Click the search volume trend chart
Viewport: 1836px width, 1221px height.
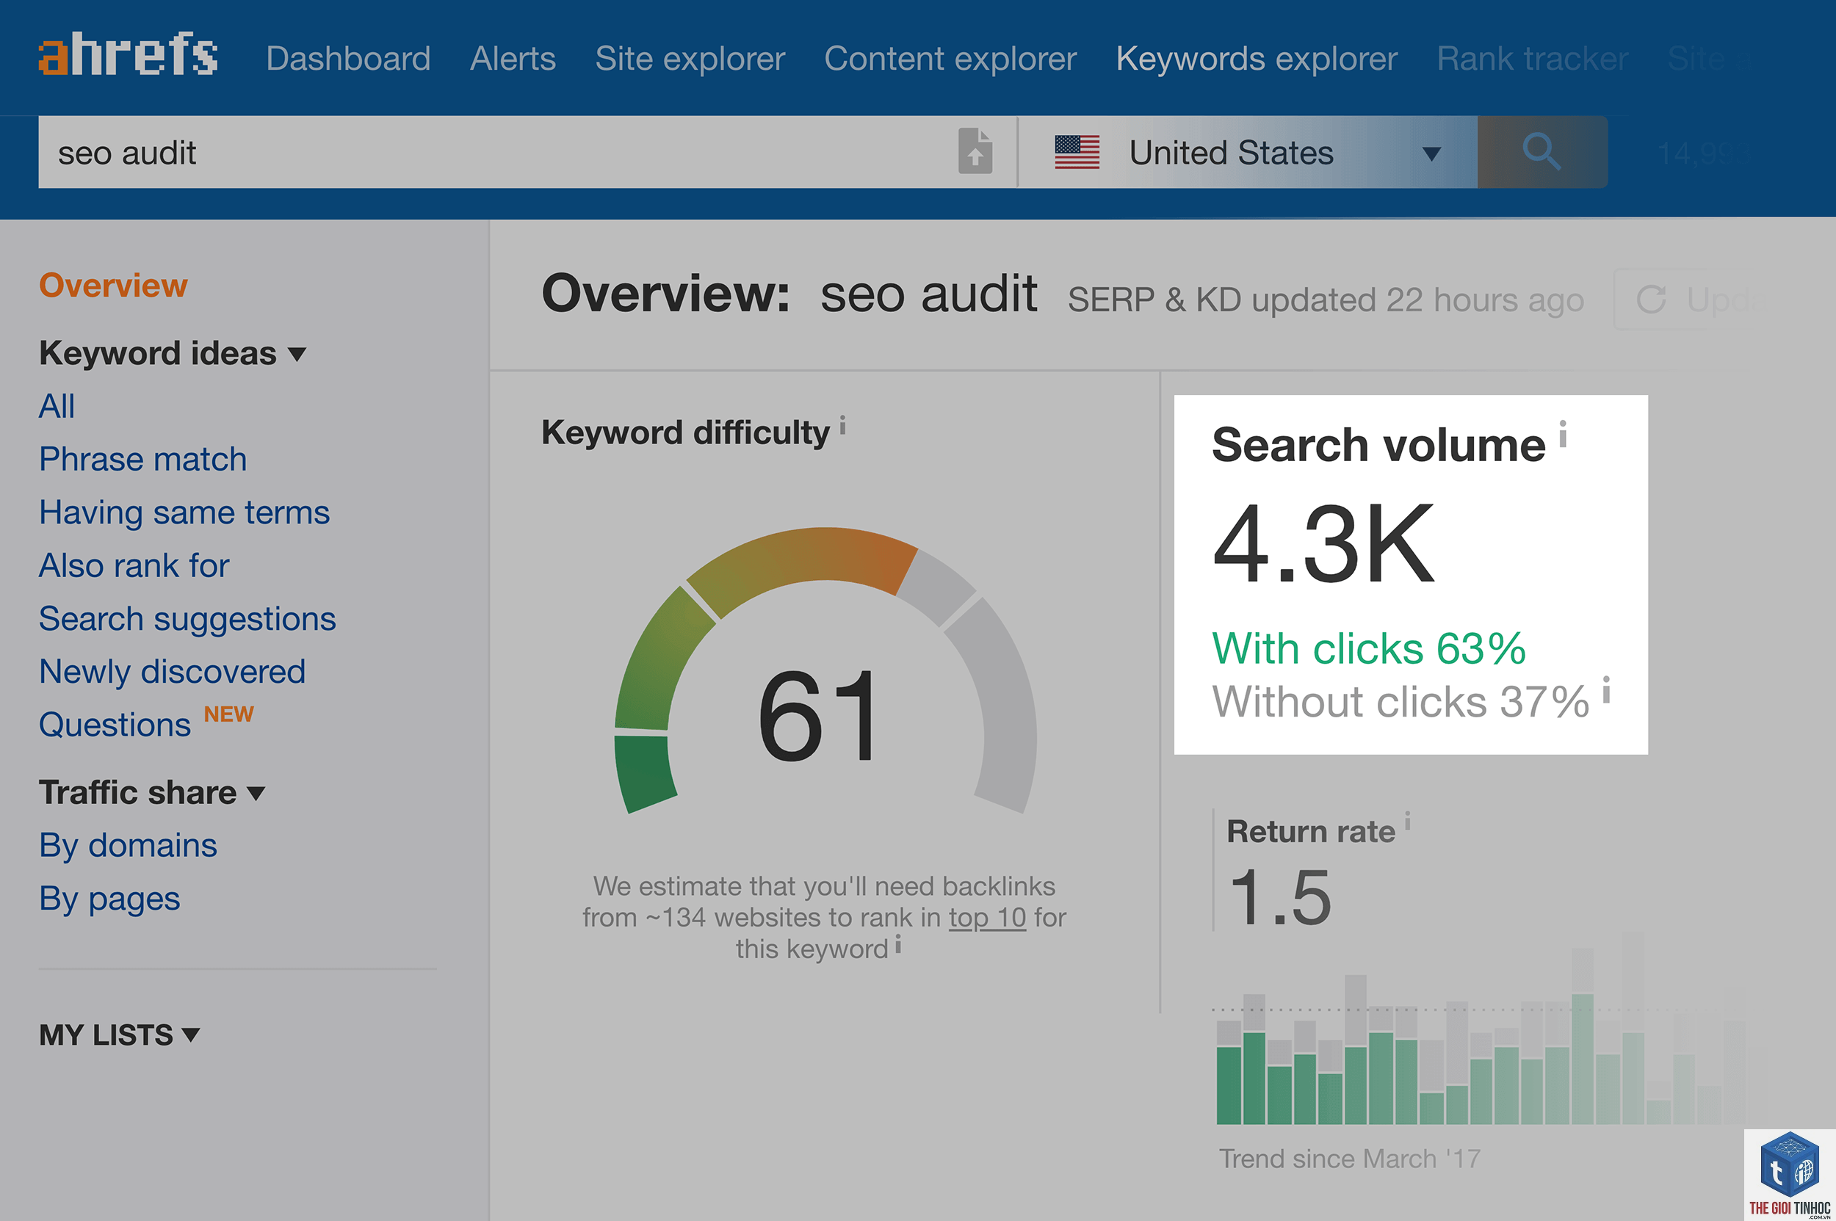click(x=1480, y=1028)
